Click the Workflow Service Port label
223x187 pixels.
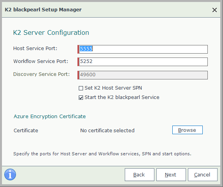(41, 61)
